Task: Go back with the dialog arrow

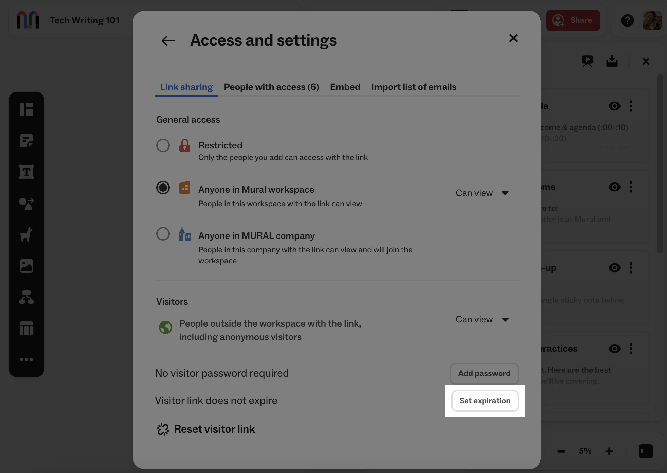Action: [168, 40]
